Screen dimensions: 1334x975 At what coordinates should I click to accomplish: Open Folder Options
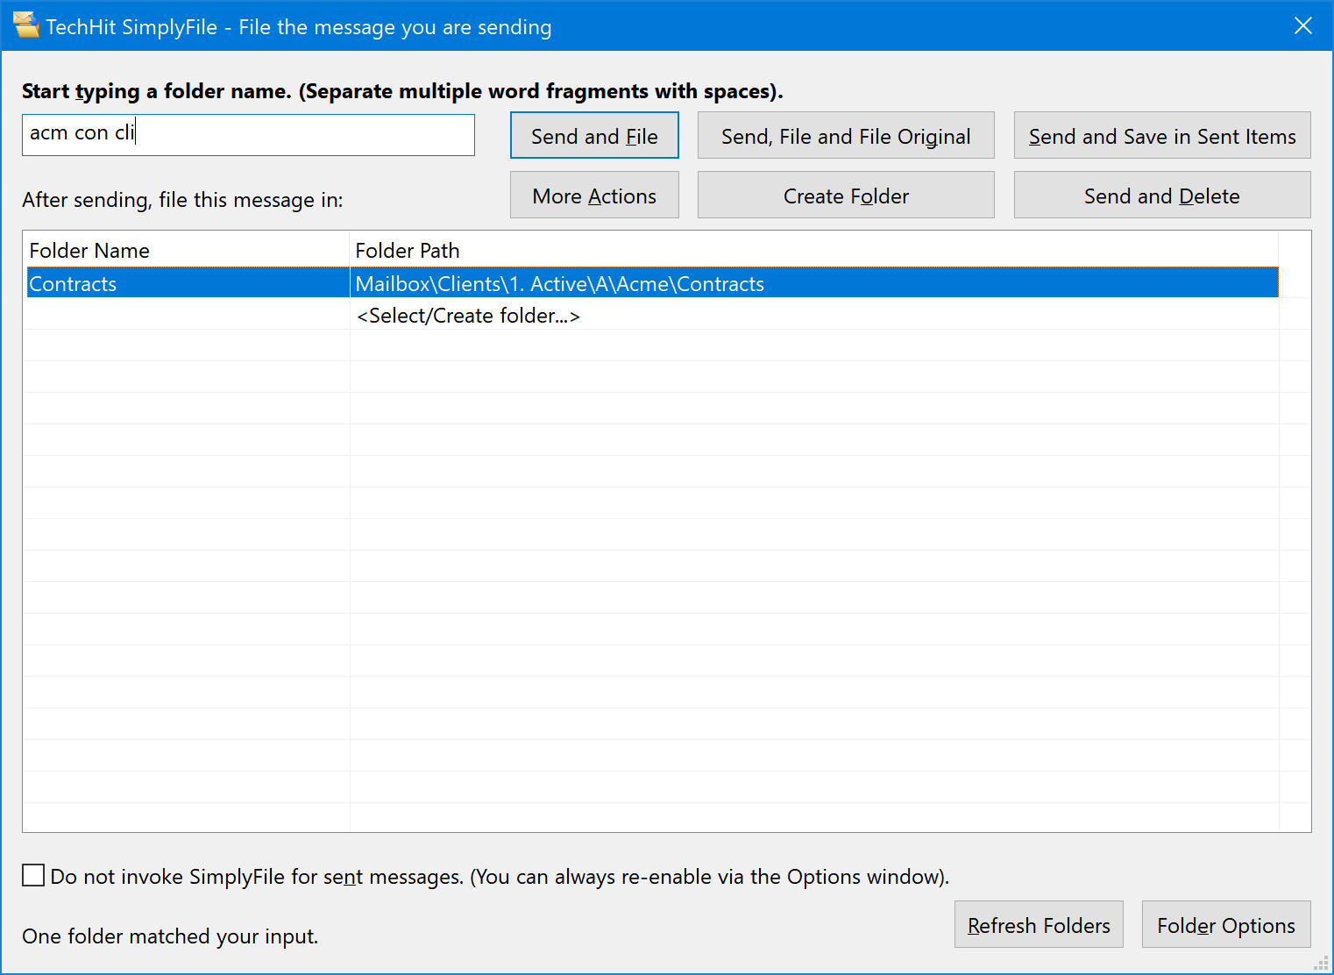[1226, 924]
